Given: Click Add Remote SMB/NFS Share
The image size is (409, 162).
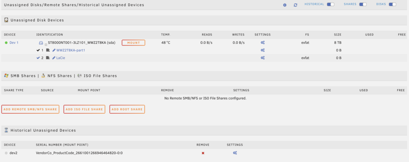Looking at the screenshot, I should 30,109.
